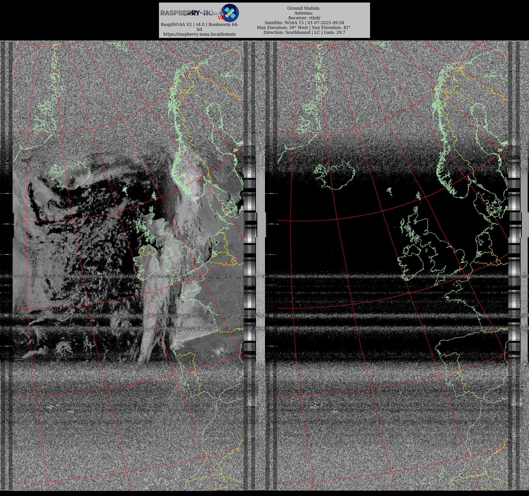Click the Raspberry-NOAA V2 satellite logo icon
This screenshot has height=496, width=529.
(x=230, y=13)
